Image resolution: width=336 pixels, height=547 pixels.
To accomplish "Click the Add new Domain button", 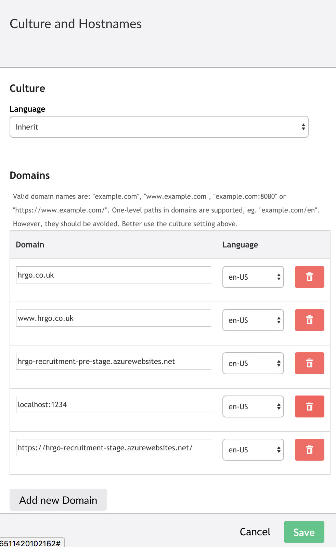I will click(x=58, y=500).
